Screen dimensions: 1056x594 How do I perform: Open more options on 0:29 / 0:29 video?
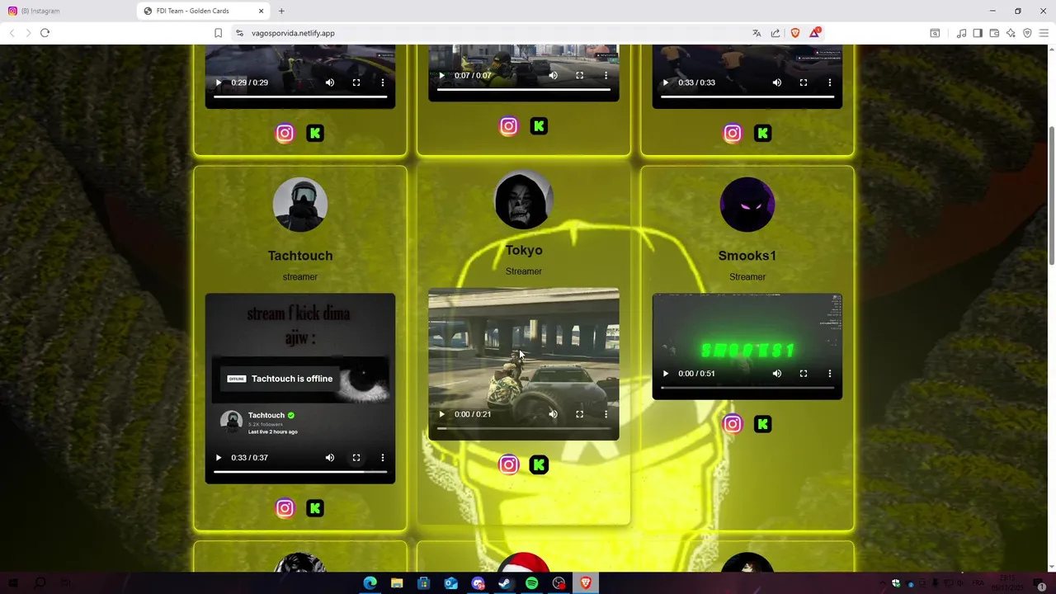point(383,82)
